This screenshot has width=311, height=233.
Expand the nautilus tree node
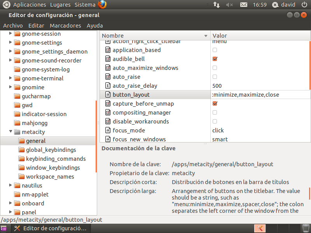[x=10, y=185]
